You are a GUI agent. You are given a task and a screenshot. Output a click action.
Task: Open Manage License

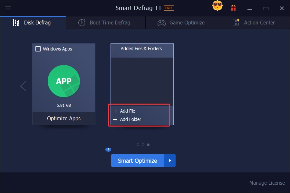coord(267,183)
